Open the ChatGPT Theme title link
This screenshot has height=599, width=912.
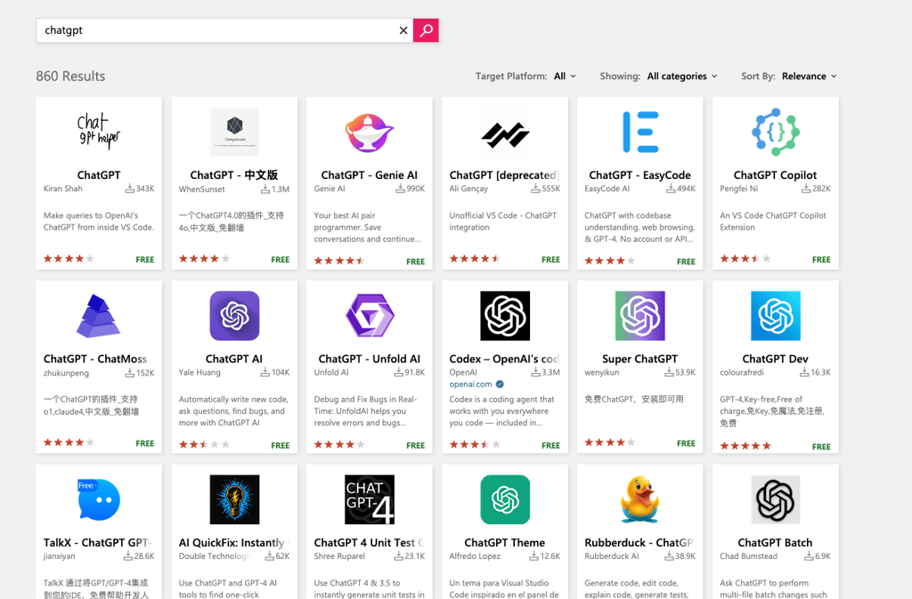tap(505, 542)
